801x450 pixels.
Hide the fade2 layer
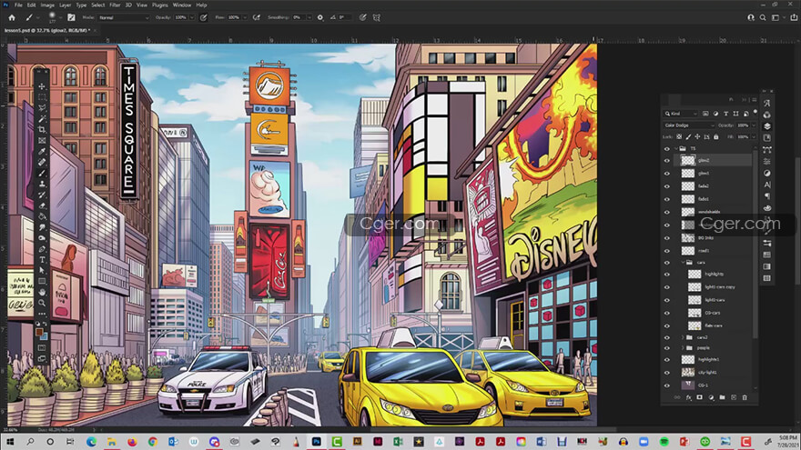pos(666,186)
